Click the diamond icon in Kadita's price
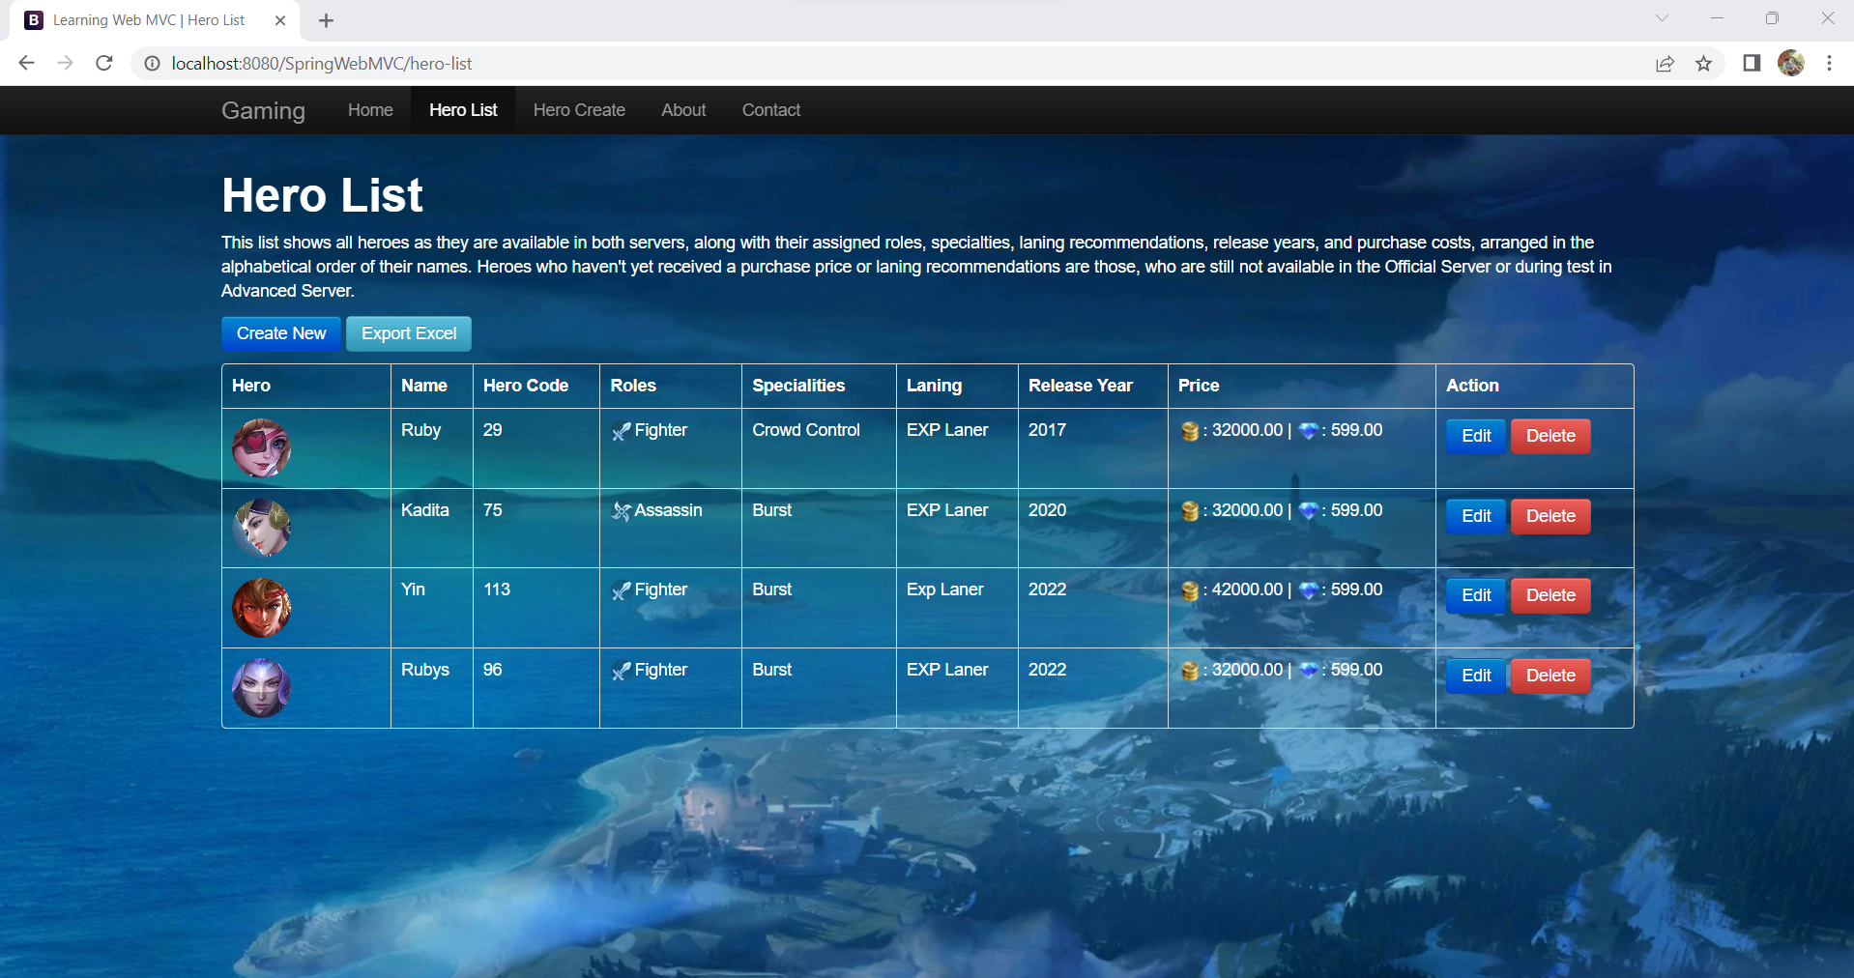1854x978 pixels. click(1309, 511)
